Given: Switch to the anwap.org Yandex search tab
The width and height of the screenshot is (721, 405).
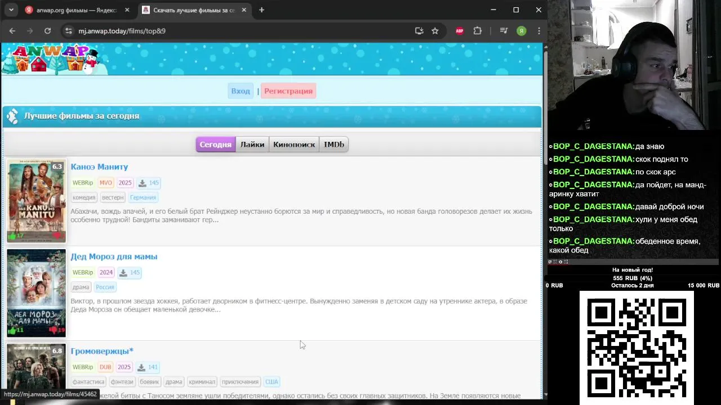Looking at the screenshot, I should pos(78,10).
